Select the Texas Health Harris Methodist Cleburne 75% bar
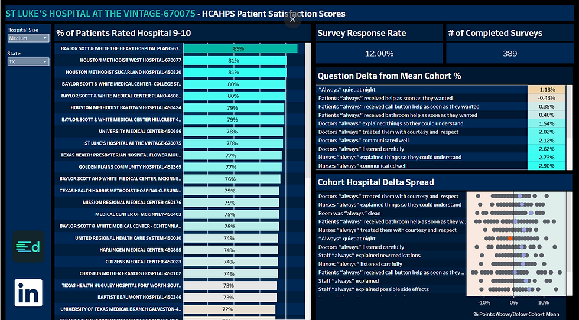579x320 pixels. [x=231, y=191]
